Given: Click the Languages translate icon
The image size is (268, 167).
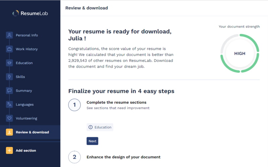Looking at the screenshot, I should (x=9, y=104).
